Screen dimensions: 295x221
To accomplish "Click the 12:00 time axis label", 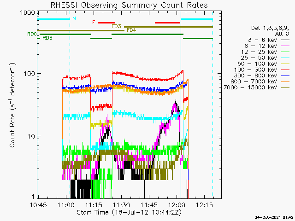I will coord(177,205).
